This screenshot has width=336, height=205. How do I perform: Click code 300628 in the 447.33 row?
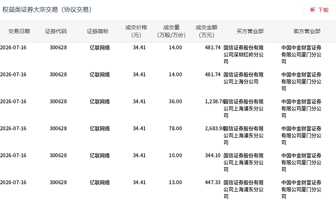click(58, 183)
